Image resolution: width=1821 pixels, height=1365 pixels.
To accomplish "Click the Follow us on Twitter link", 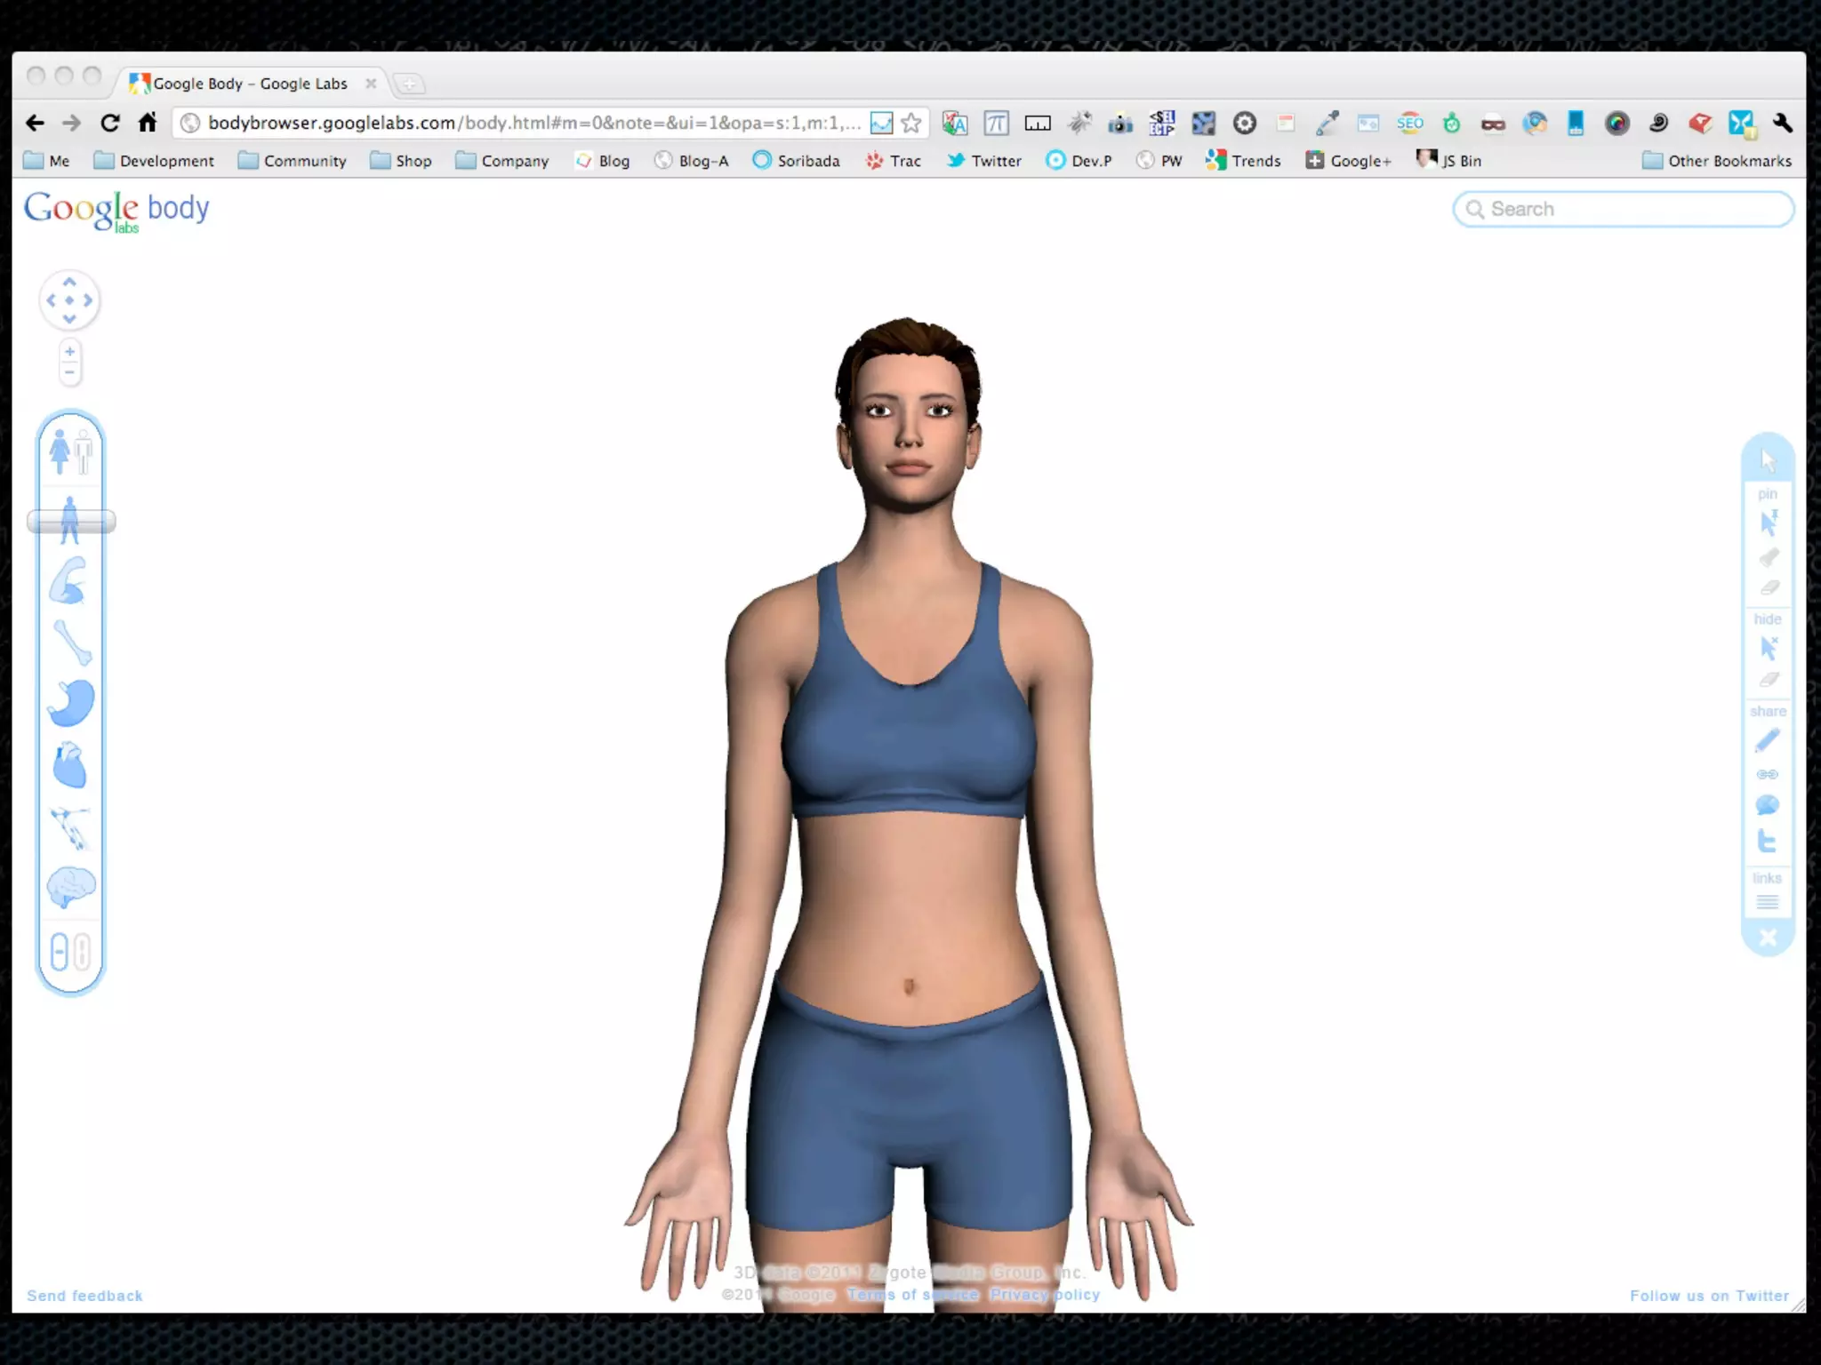I will pos(1709,1296).
